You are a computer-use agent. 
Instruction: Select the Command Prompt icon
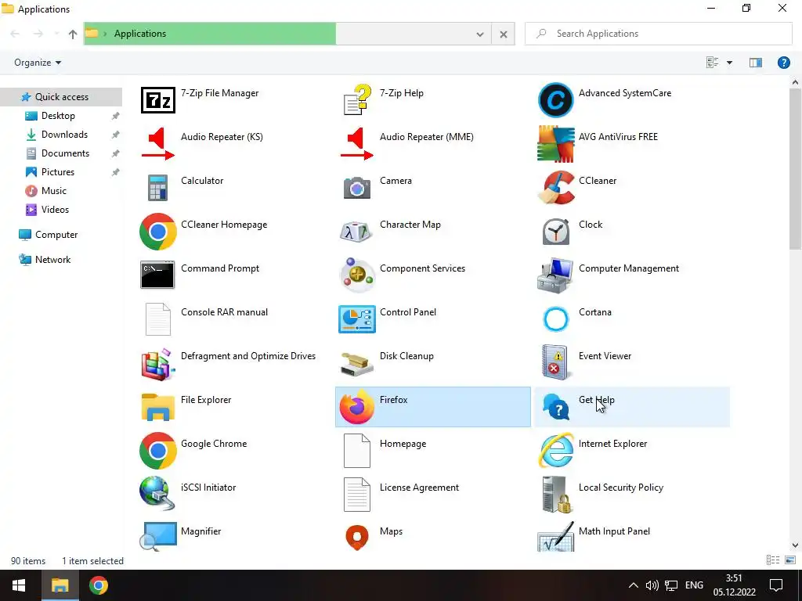click(158, 275)
